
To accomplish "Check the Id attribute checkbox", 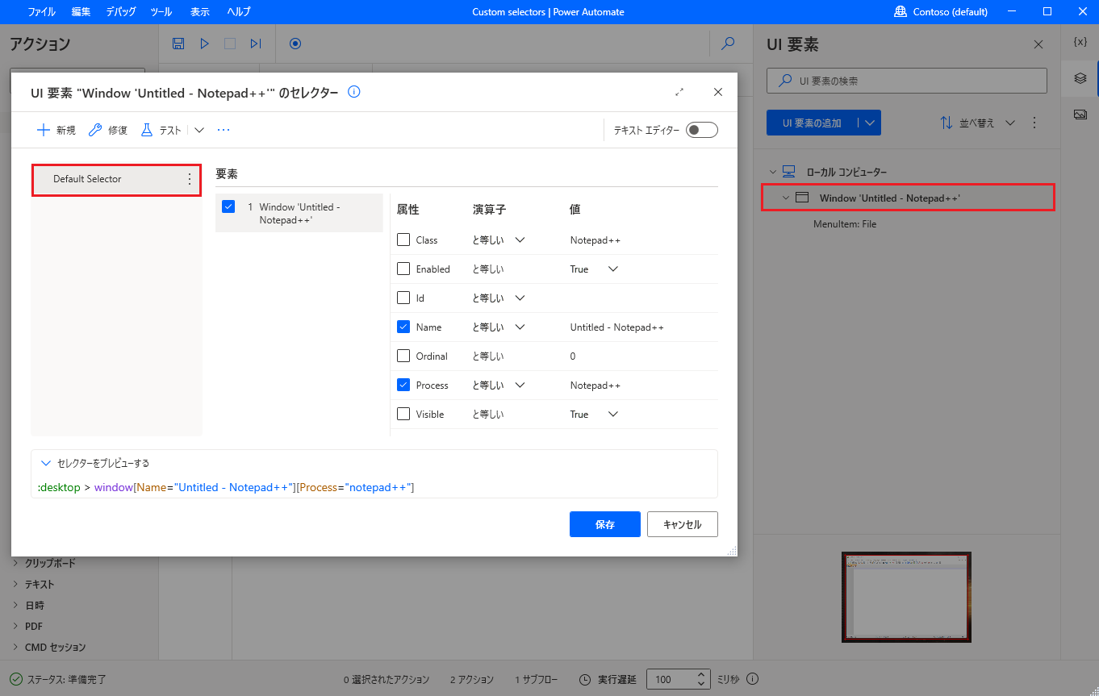I will (x=403, y=298).
